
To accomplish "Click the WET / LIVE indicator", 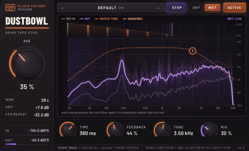I will 234,19.
